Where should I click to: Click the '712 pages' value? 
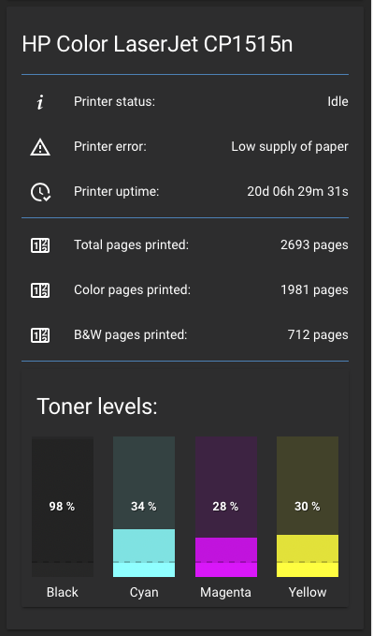[x=318, y=335]
